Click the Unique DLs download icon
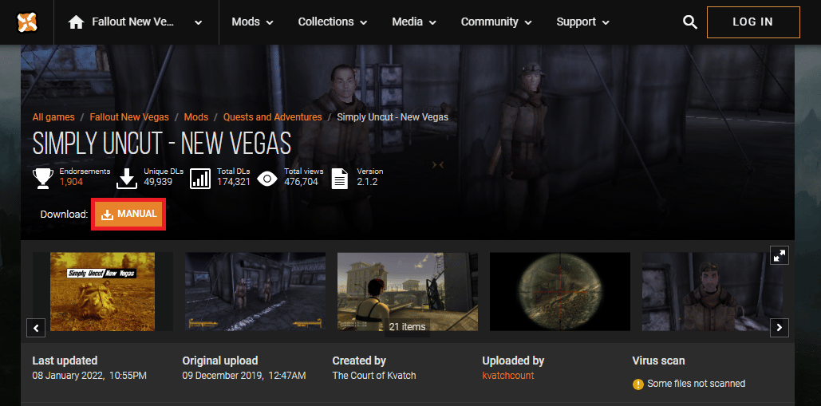 pyautogui.click(x=127, y=179)
